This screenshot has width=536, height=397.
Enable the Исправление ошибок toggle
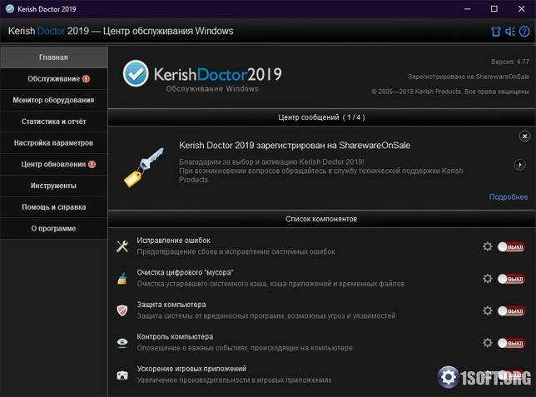click(511, 246)
